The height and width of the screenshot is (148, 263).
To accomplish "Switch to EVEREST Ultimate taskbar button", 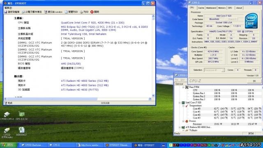I will point(118,145).
